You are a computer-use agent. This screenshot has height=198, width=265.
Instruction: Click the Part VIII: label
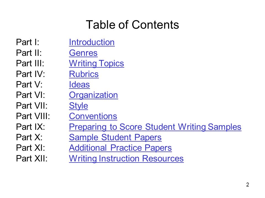33,116
